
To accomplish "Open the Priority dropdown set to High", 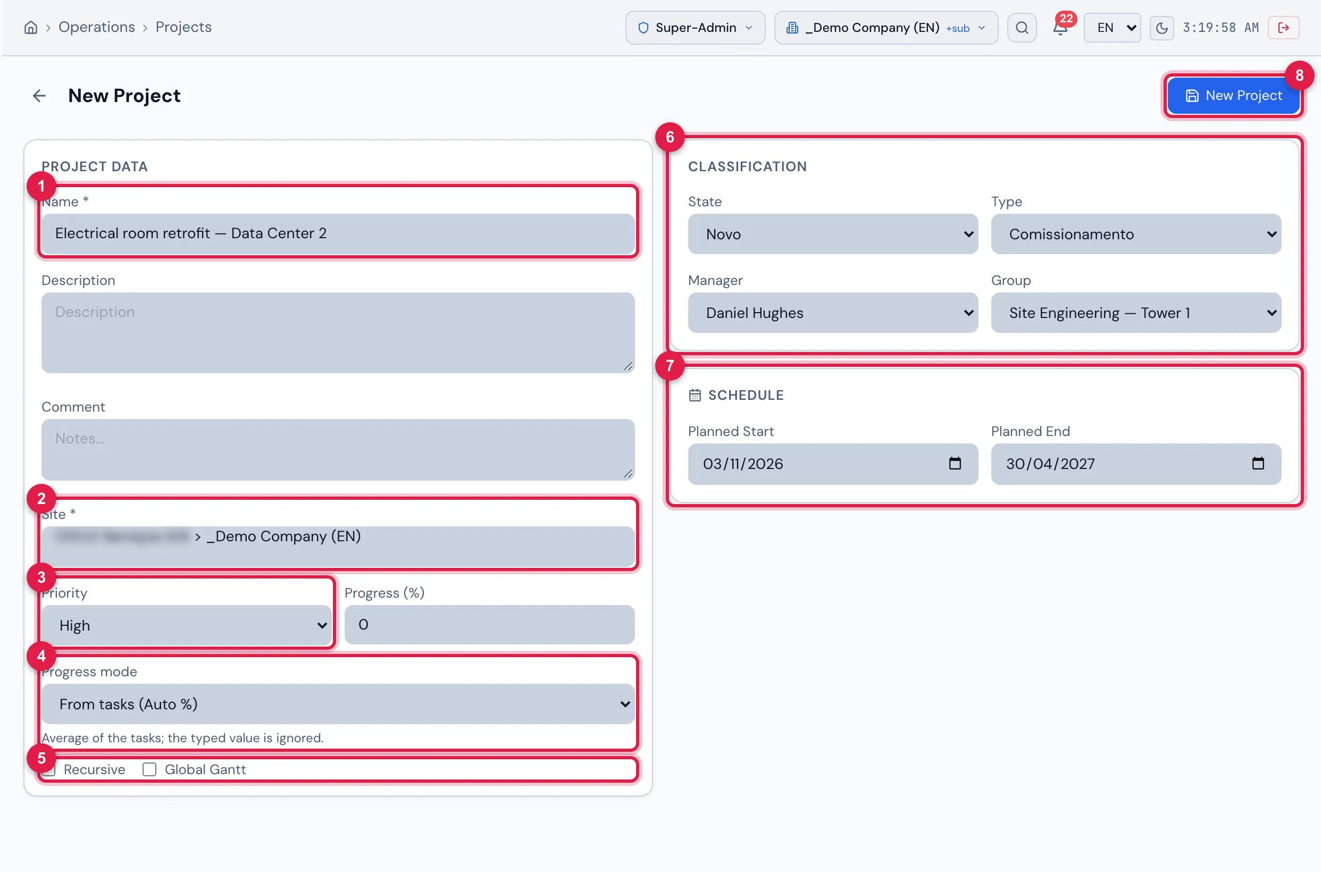I will (186, 625).
